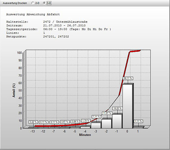This screenshot has height=150, width=170.
Task: Click the 0,67 % bar label
Action: [65, 122]
